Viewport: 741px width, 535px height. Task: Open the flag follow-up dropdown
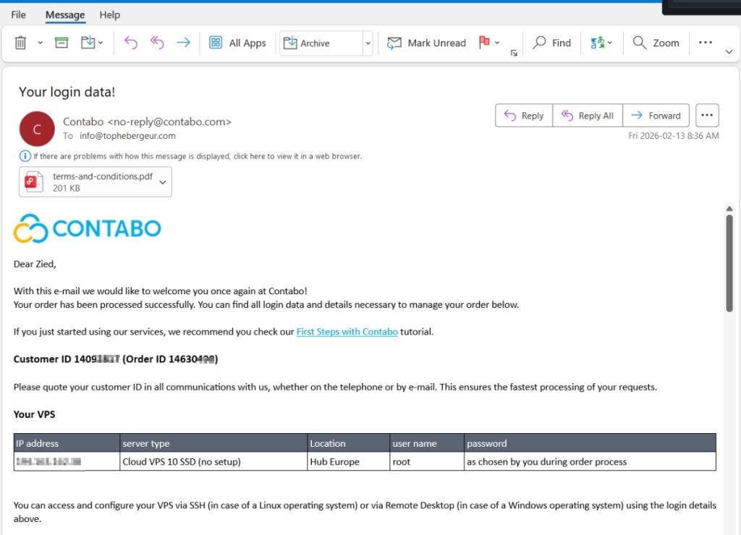[497, 43]
